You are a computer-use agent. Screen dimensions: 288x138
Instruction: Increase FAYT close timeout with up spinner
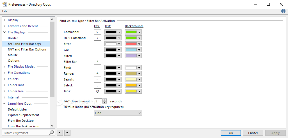tap(105, 100)
